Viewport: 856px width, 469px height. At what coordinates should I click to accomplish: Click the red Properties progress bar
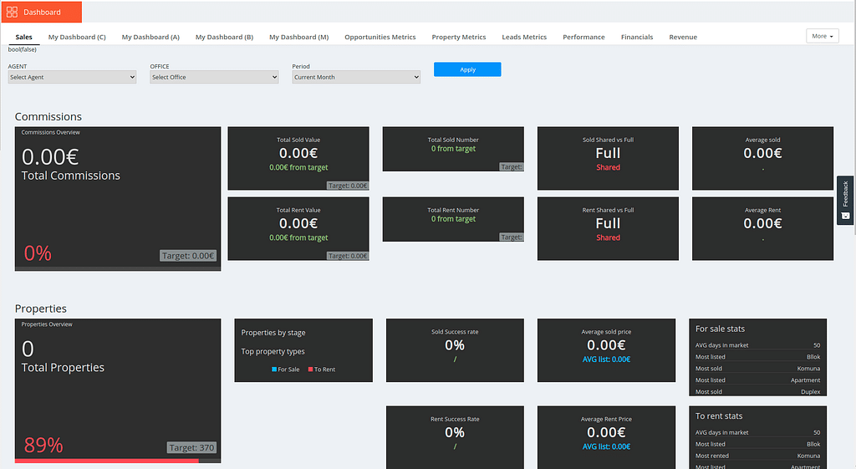point(106,460)
